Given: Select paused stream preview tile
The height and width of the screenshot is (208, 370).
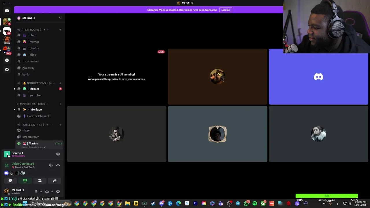Looking at the screenshot, I should (116, 77).
